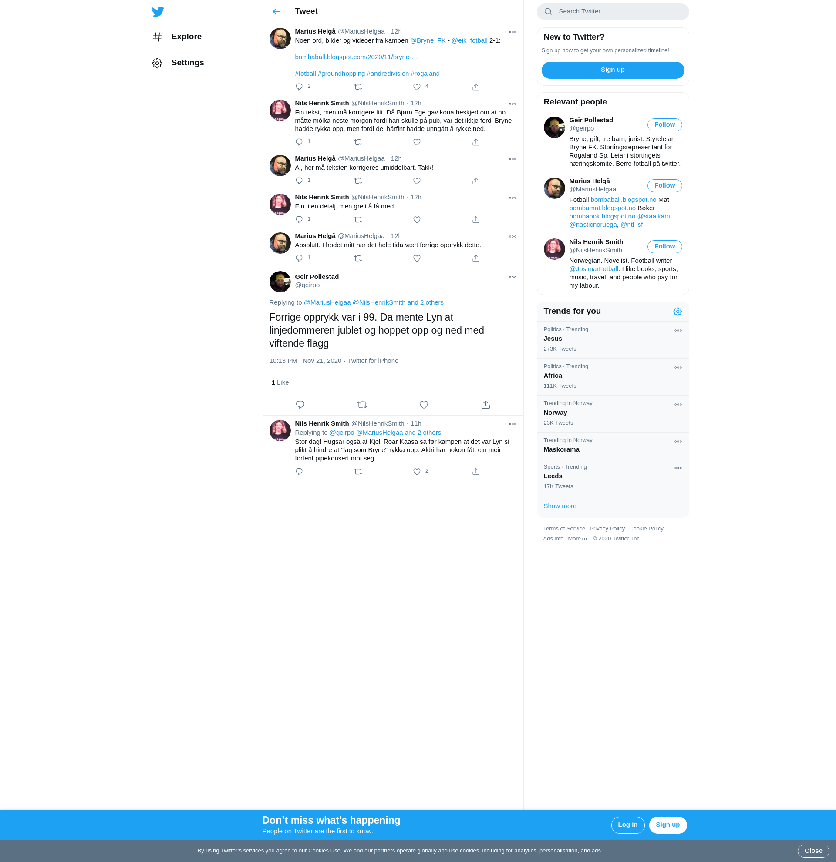836x862 pixels.
Task: Open more options on 'Ai, her må teksten' tweet
Action: tap(512, 159)
